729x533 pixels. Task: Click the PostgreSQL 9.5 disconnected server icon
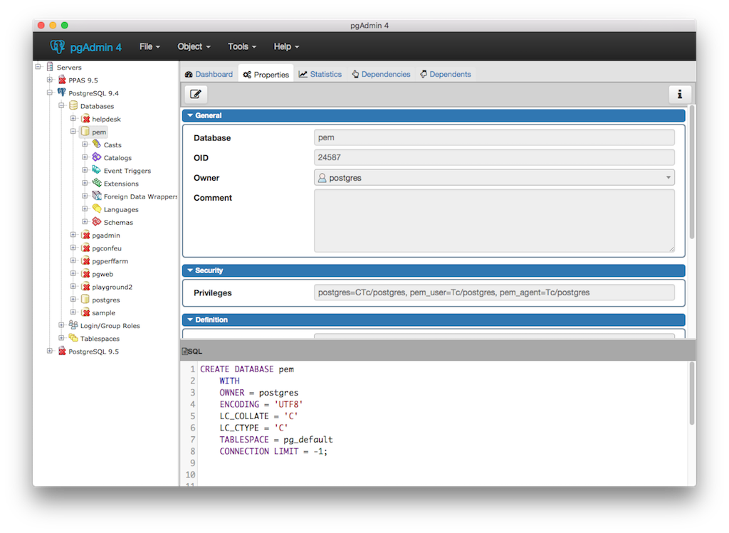tap(62, 352)
